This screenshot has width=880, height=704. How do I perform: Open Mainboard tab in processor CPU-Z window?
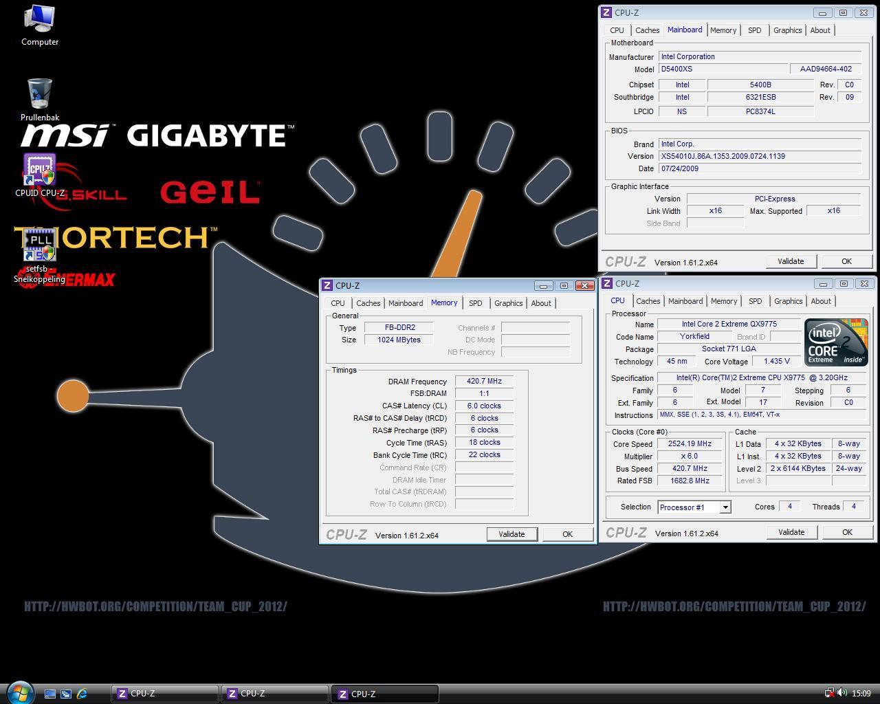tap(685, 301)
